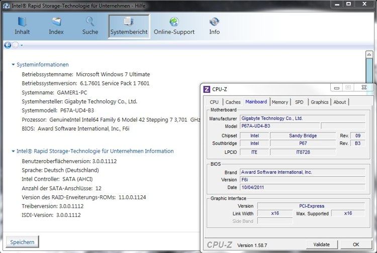Click Anzahl der SATA-Anschlüsse 12 line

tap(61, 188)
